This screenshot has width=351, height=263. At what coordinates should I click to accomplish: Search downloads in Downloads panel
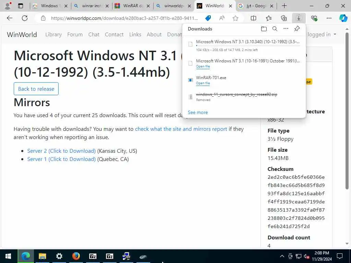pyautogui.click(x=275, y=29)
